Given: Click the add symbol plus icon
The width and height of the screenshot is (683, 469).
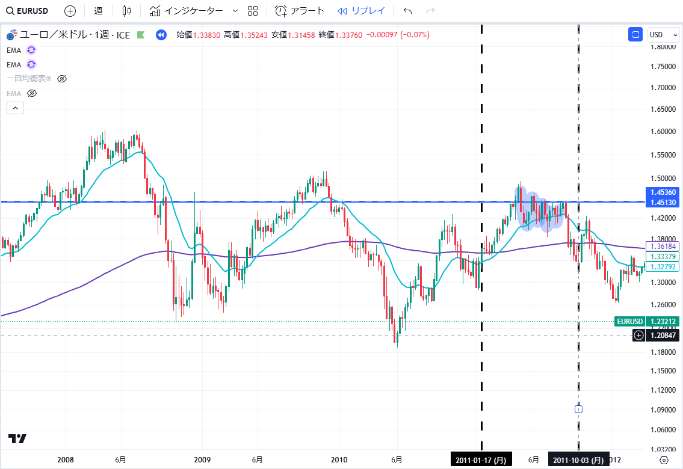Looking at the screenshot, I should click(x=70, y=11).
